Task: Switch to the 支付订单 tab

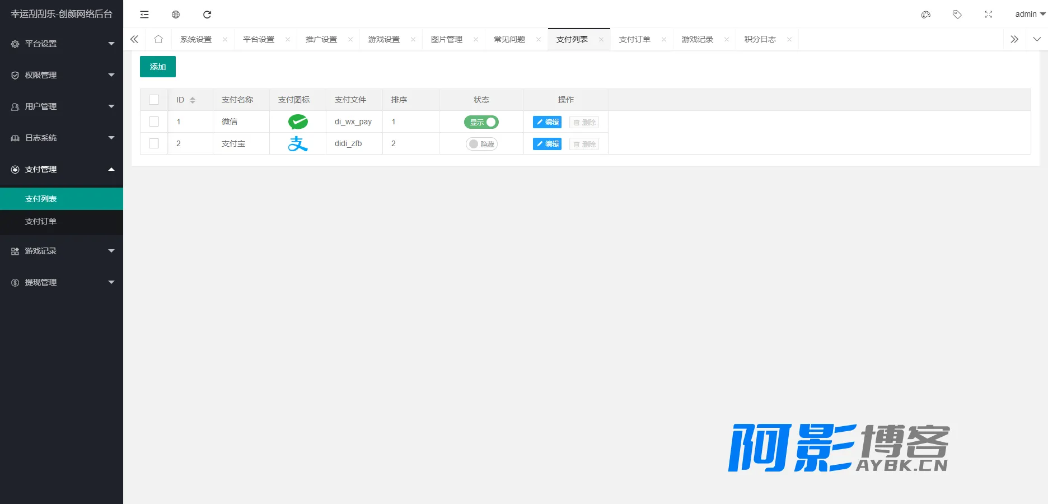Action: coord(635,39)
